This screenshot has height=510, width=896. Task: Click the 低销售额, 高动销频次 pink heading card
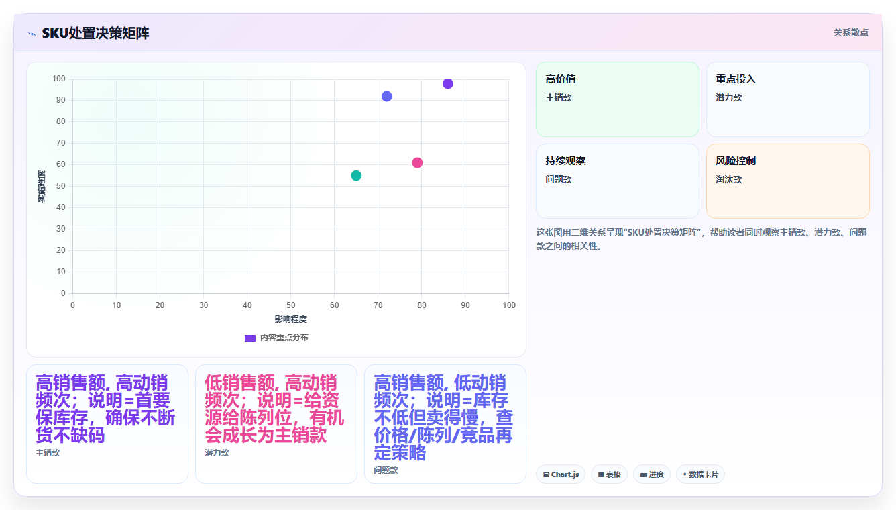point(276,423)
